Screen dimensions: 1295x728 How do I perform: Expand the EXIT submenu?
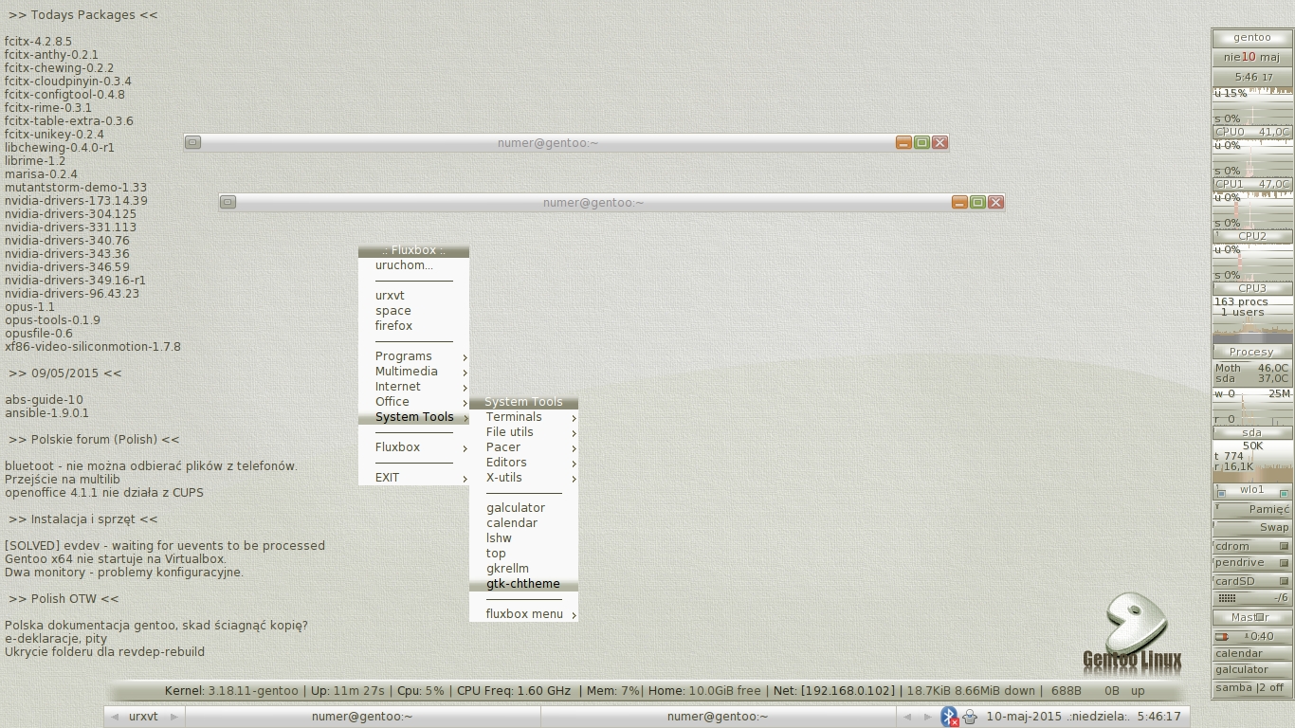[x=413, y=478]
